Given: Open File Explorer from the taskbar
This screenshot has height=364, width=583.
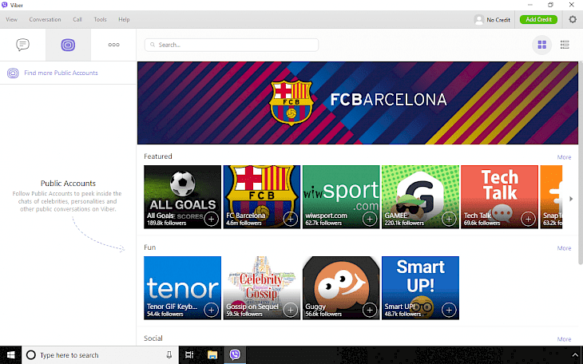Looking at the screenshot, I should (212, 355).
